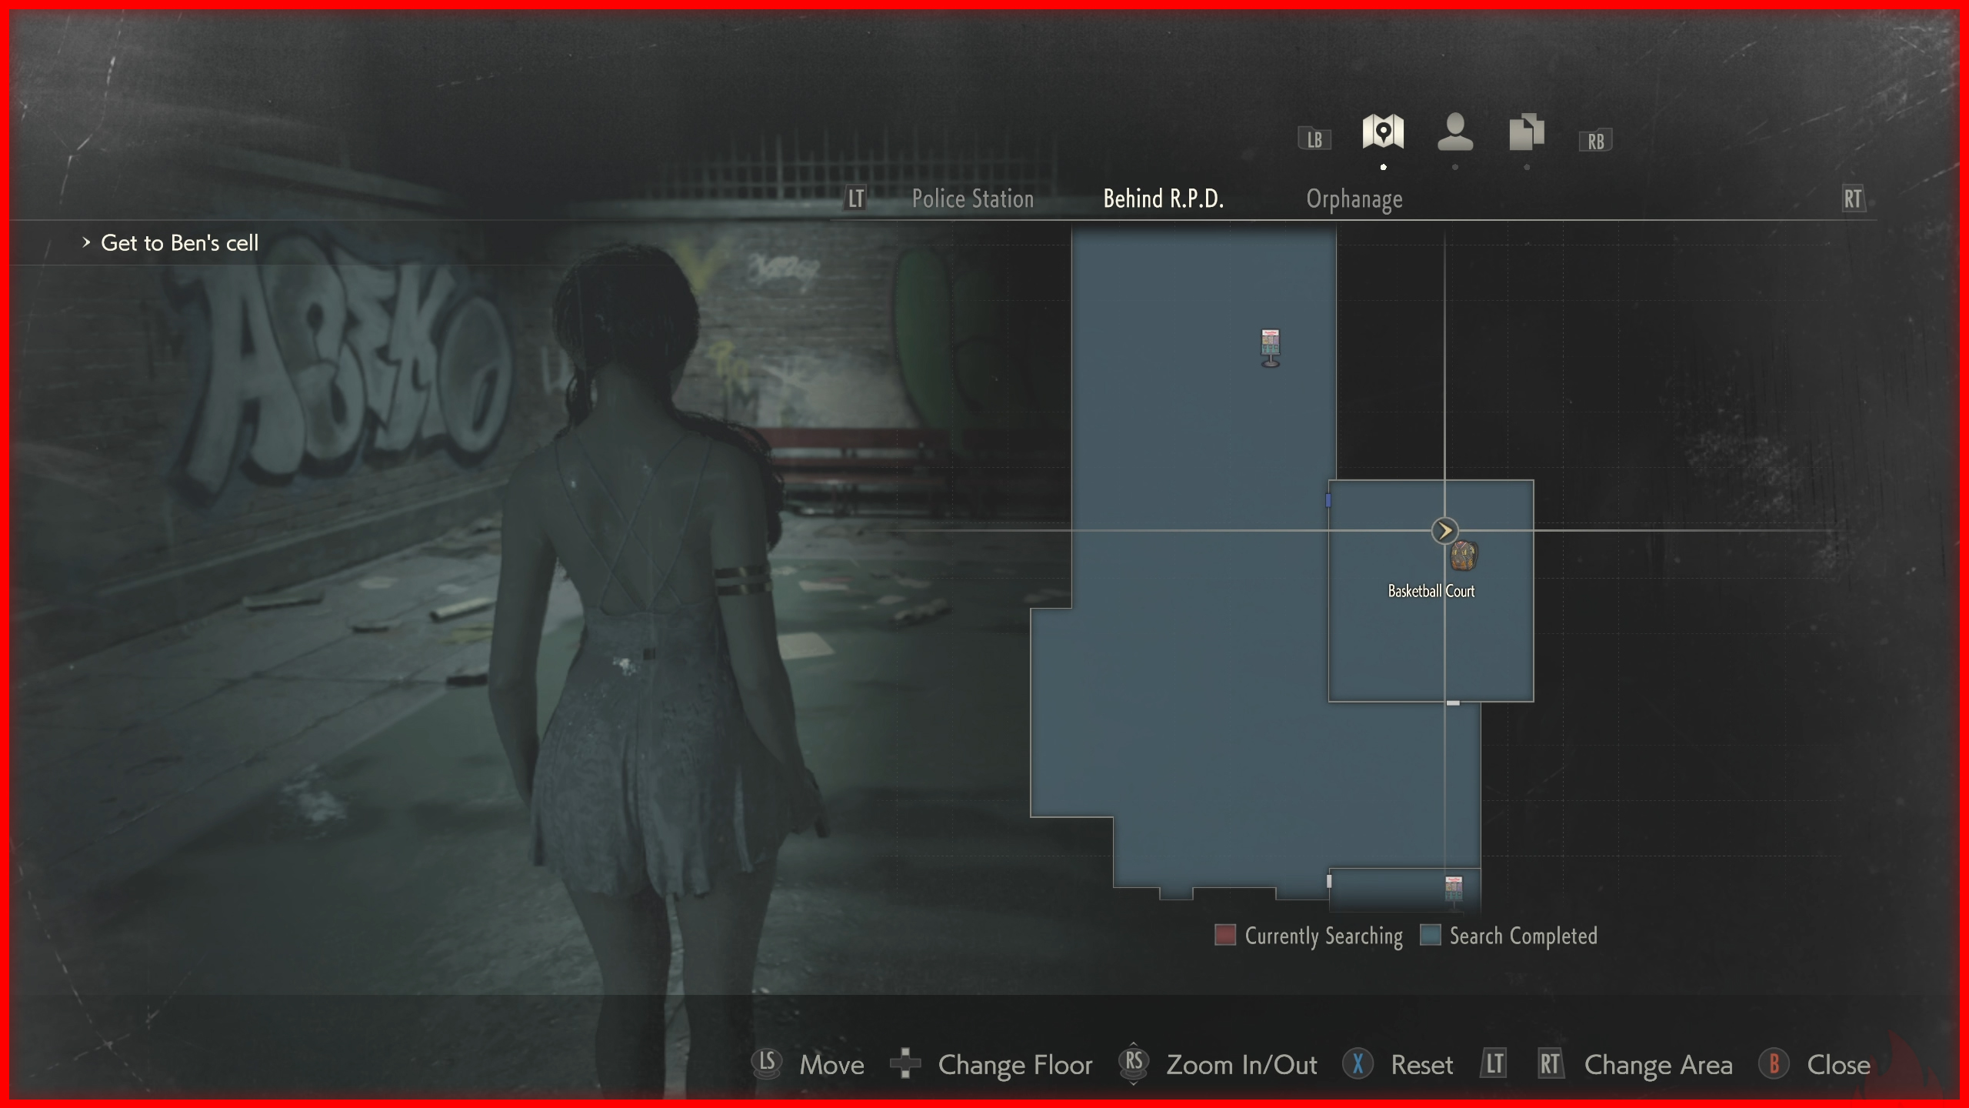Open the character status icon

tap(1454, 132)
